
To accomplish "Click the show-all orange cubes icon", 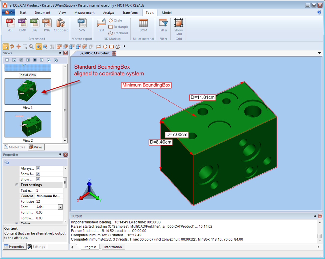I will pyautogui.click(x=59, y=47).
